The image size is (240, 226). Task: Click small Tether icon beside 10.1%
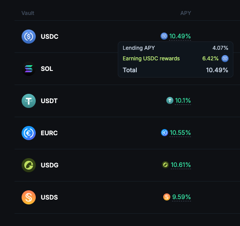170,100
